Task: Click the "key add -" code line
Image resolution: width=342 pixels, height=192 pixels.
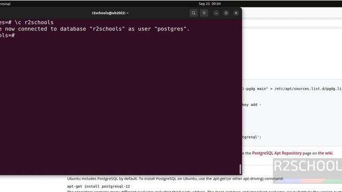Action: (252, 105)
